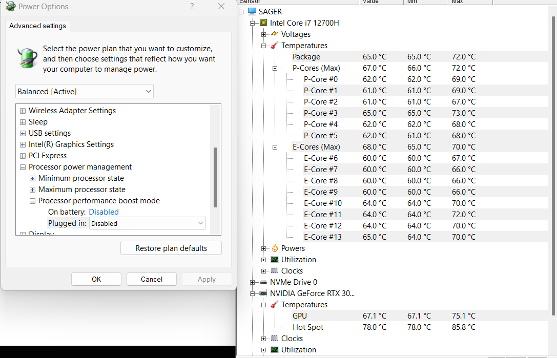
Task: Expand Wireless Adapter Settings
Action: (23, 111)
